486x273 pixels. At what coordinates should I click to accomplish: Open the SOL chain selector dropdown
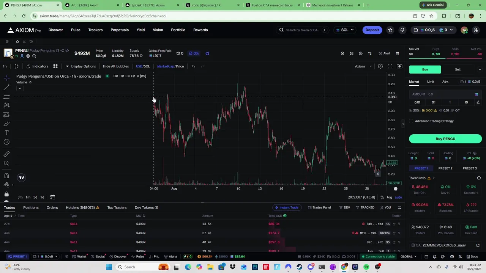[345, 30]
